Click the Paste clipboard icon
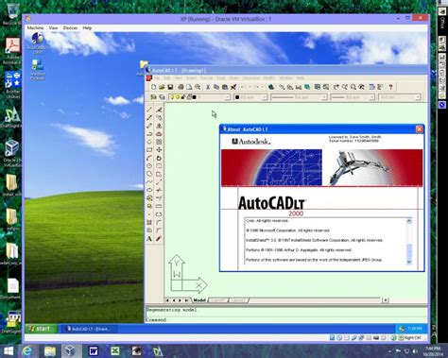The height and width of the screenshot is (358, 448). 225,87
